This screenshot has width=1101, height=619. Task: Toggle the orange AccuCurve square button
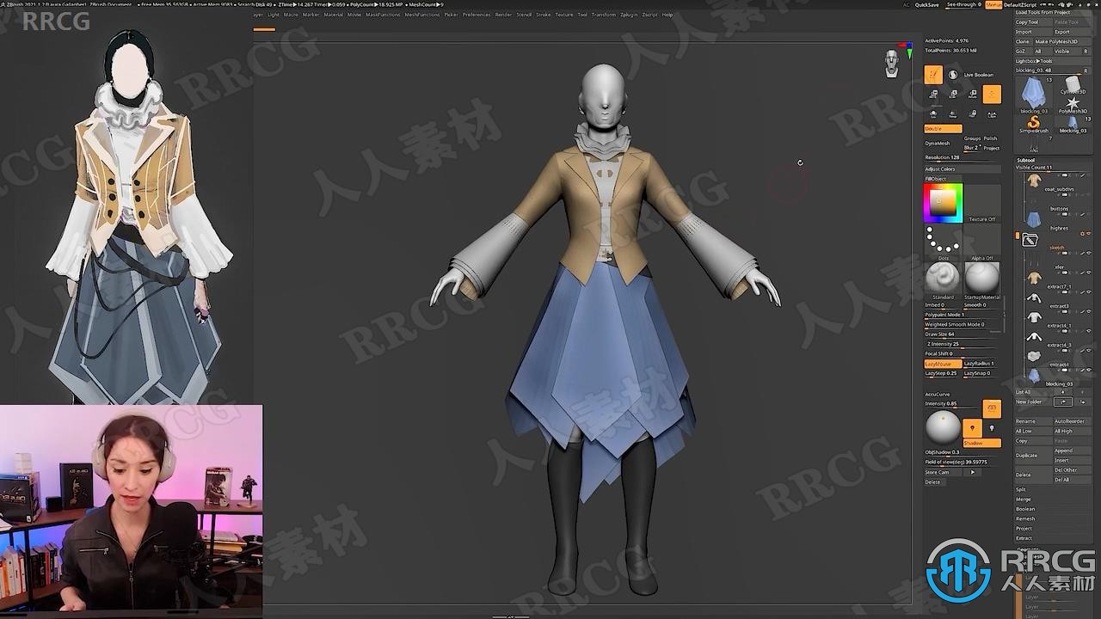click(992, 408)
